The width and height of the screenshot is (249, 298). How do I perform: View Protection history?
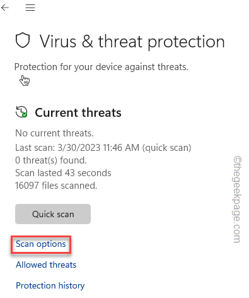coord(50,285)
